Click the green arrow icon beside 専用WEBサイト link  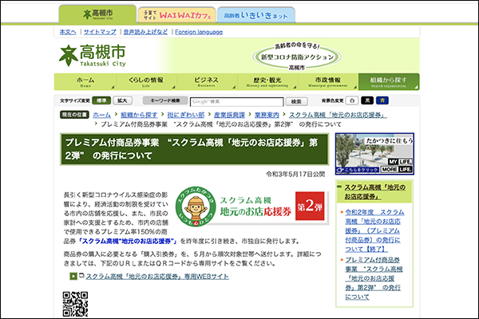[73, 276]
